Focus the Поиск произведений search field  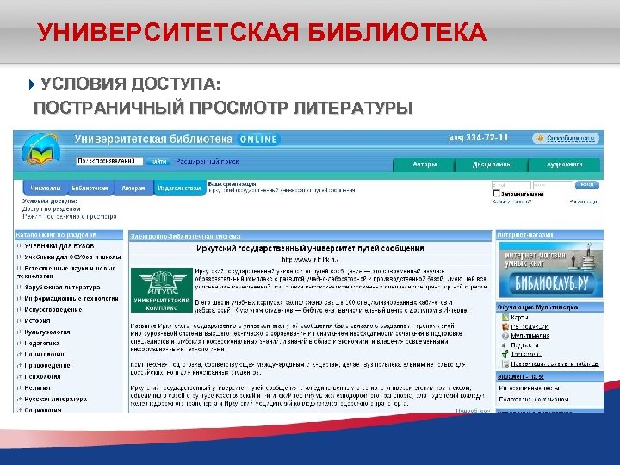[x=109, y=161]
